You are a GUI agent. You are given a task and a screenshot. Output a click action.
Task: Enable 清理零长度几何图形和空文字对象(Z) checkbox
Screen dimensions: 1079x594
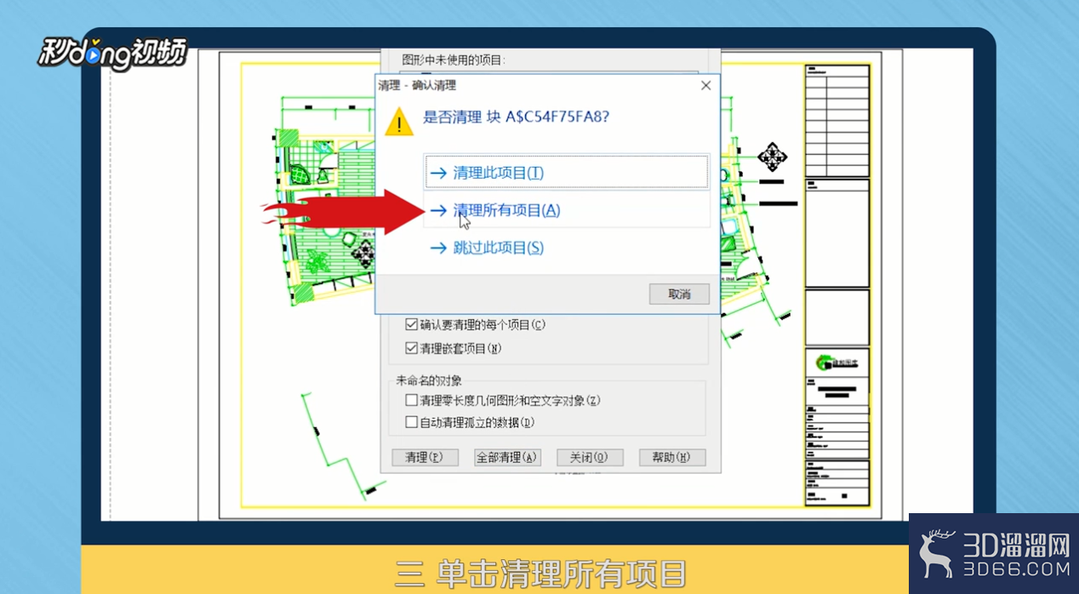point(412,400)
